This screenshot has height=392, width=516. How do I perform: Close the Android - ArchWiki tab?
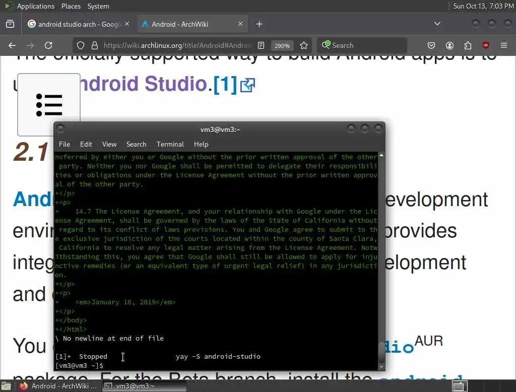(240, 24)
